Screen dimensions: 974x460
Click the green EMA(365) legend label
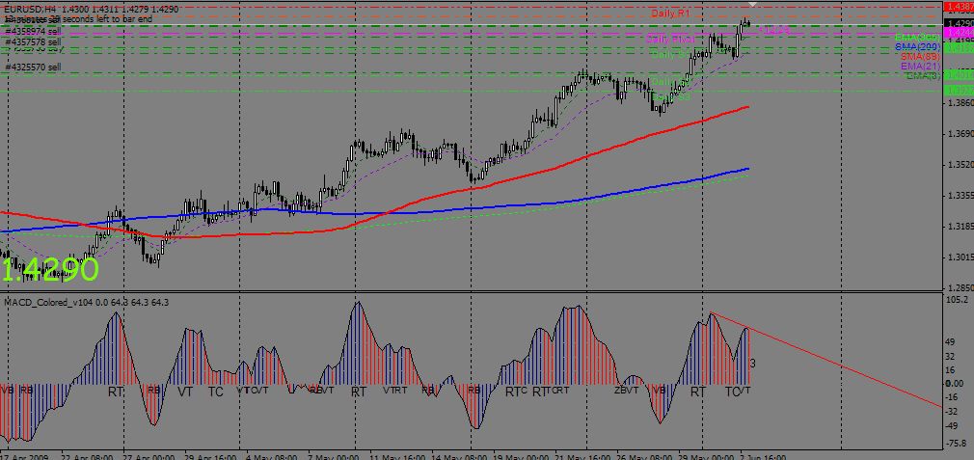coord(917,38)
